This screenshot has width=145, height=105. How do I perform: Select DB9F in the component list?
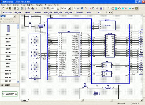coord(8,63)
